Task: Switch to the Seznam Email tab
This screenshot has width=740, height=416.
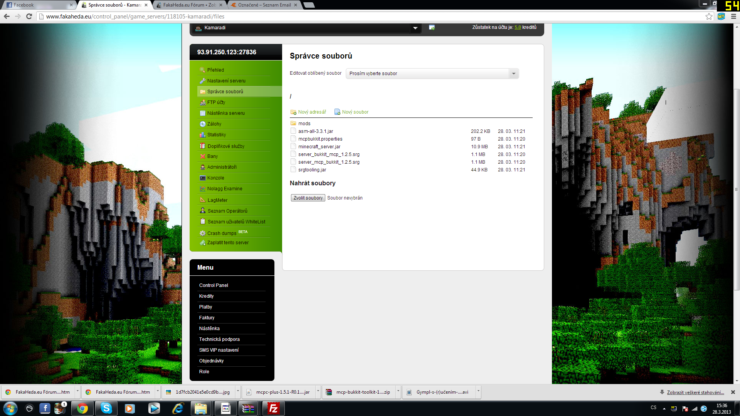Action: tap(264, 5)
